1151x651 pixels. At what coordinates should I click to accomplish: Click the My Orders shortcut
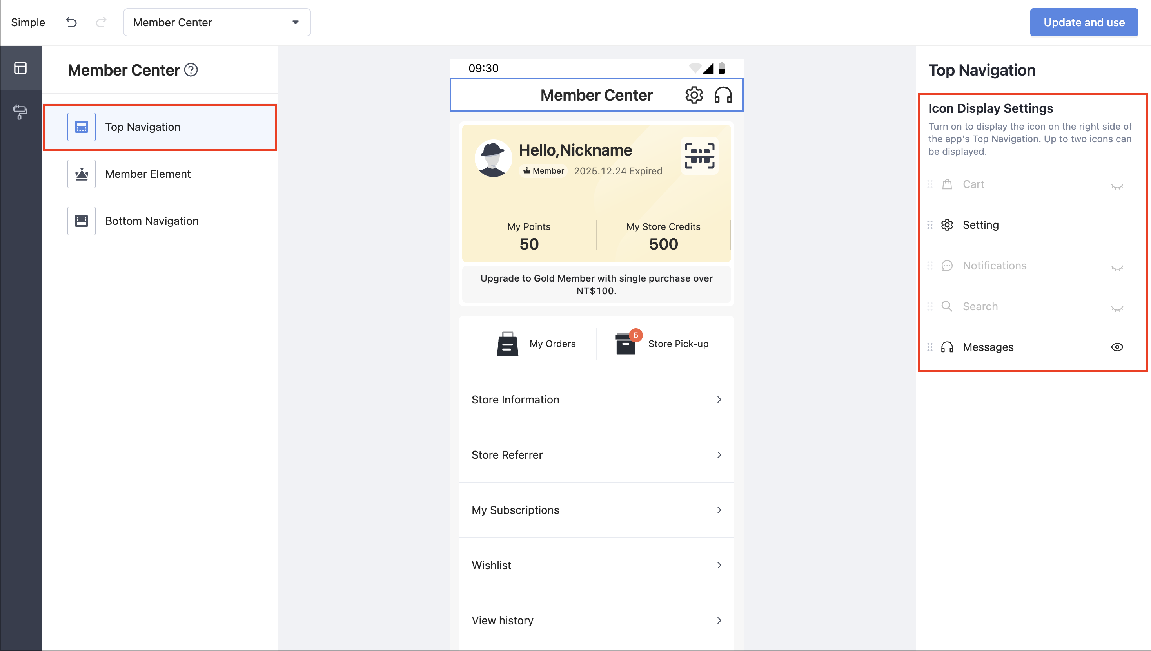(x=536, y=344)
